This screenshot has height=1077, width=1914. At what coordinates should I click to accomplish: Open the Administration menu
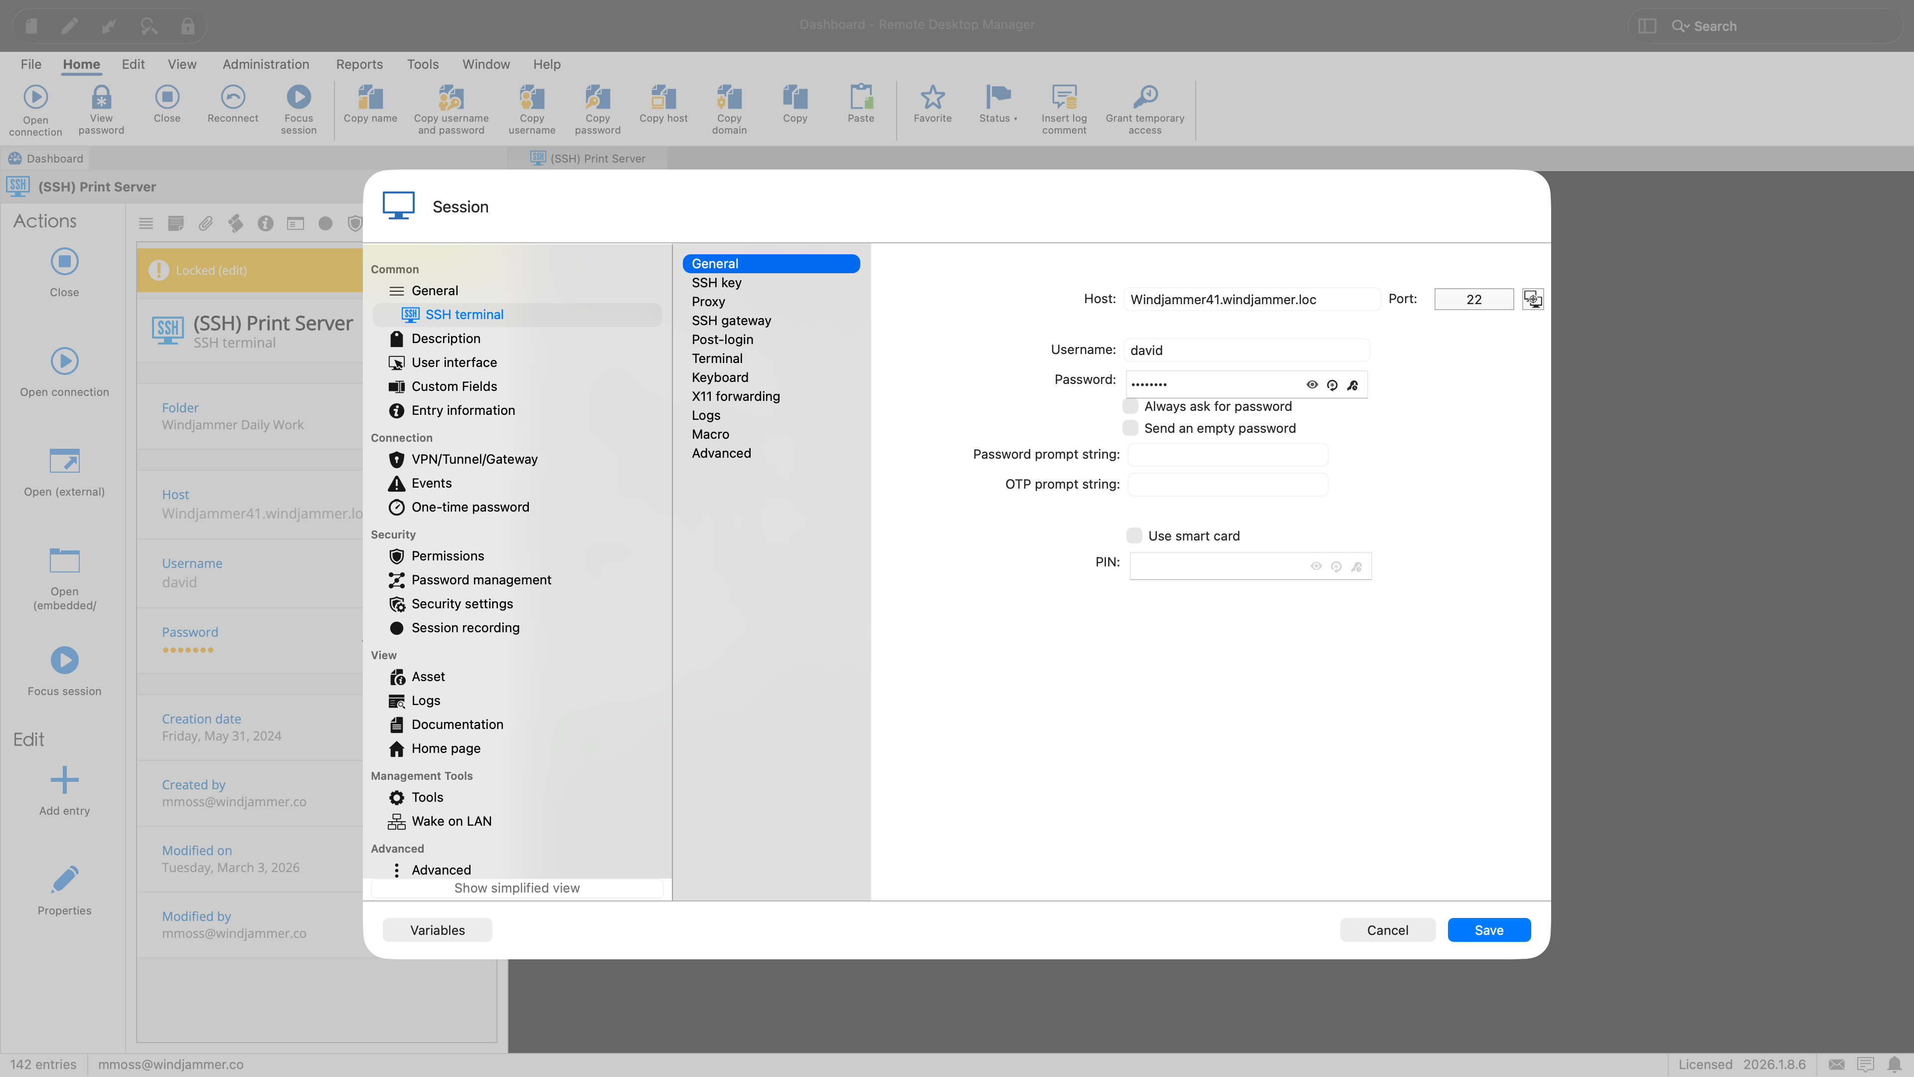[x=266, y=64]
